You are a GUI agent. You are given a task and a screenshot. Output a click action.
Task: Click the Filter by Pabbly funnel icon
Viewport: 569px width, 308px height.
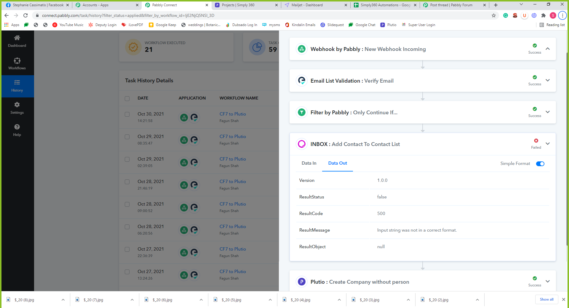pyautogui.click(x=302, y=112)
